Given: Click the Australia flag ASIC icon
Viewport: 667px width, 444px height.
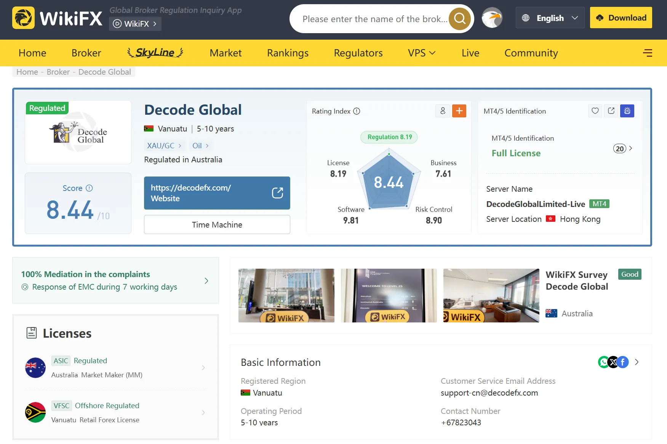Looking at the screenshot, I should 35,368.
